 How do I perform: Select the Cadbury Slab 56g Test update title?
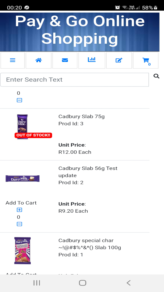[88, 172]
